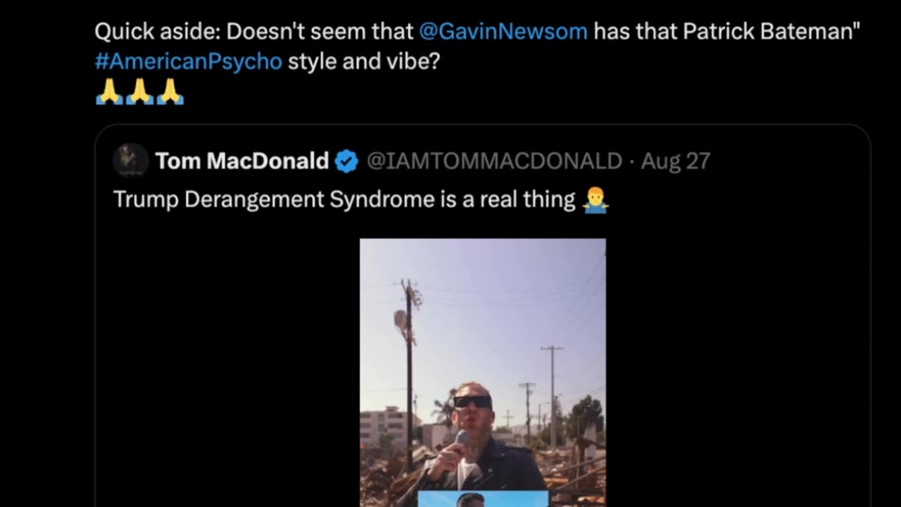
Task: Open the #AmericanPsycho hashtag
Action: click(x=189, y=61)
